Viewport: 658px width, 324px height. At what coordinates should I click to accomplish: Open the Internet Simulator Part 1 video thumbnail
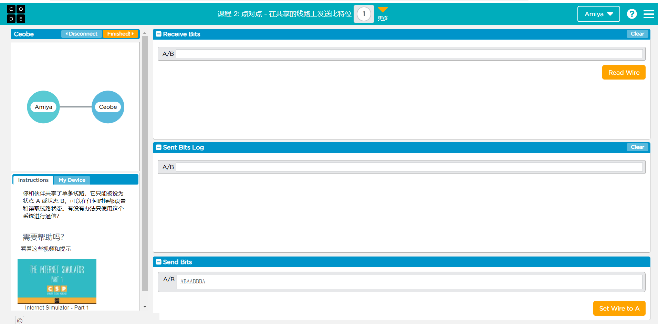click(57, 281)
